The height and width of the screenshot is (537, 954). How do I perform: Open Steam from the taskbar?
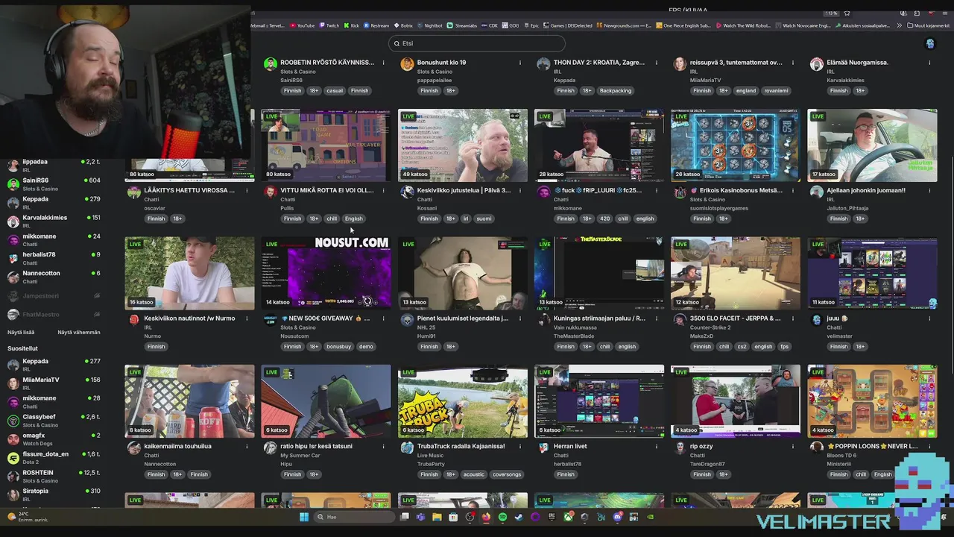519,517
